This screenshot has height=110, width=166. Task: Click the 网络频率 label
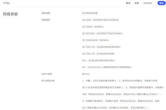46,20
